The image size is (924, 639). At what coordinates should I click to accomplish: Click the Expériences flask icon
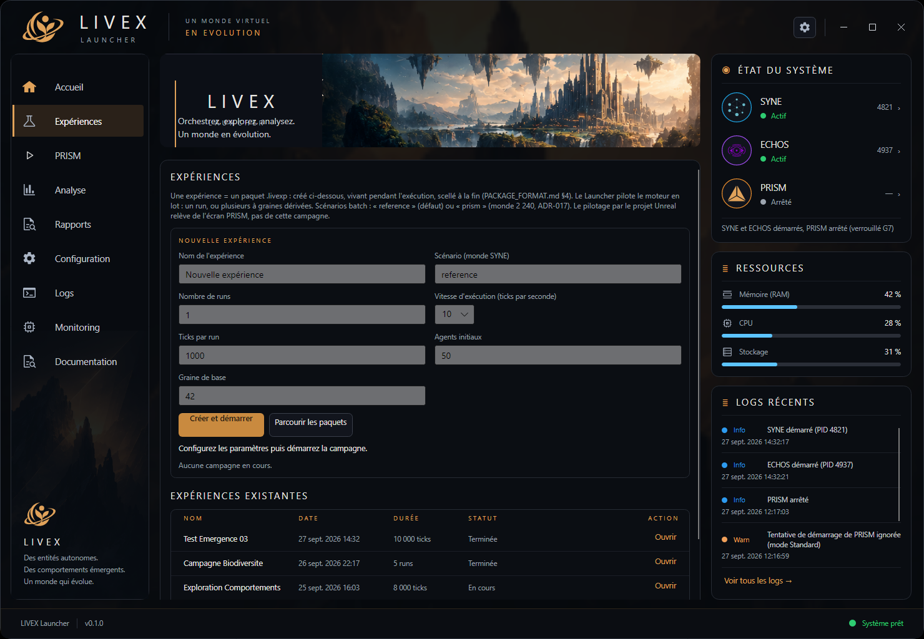tap(29, 121)
